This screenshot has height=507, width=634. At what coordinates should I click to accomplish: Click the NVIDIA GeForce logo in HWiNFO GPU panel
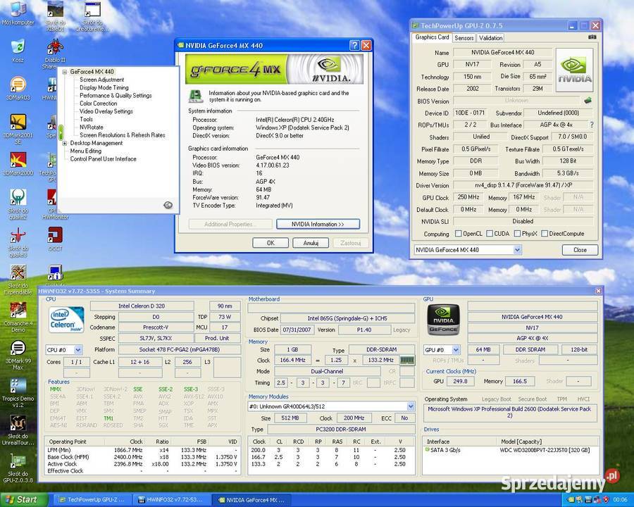tap(443, 318)
